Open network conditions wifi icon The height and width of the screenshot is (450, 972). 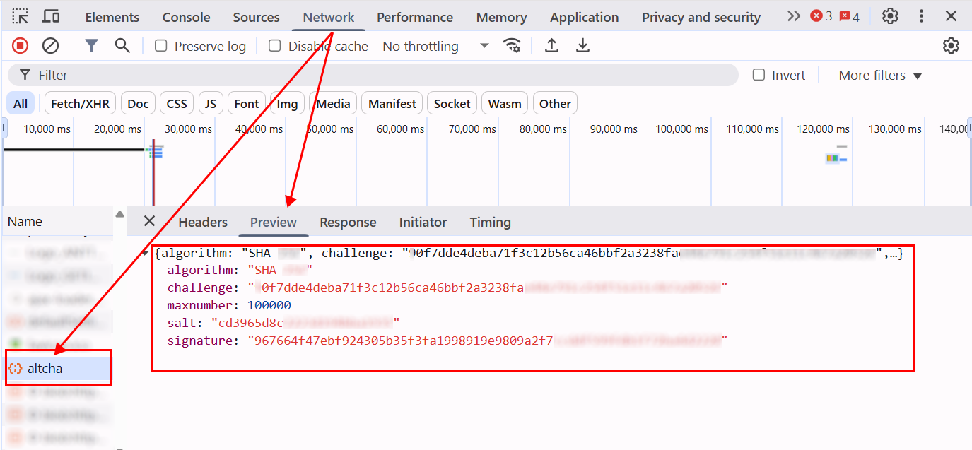[512, 46]
